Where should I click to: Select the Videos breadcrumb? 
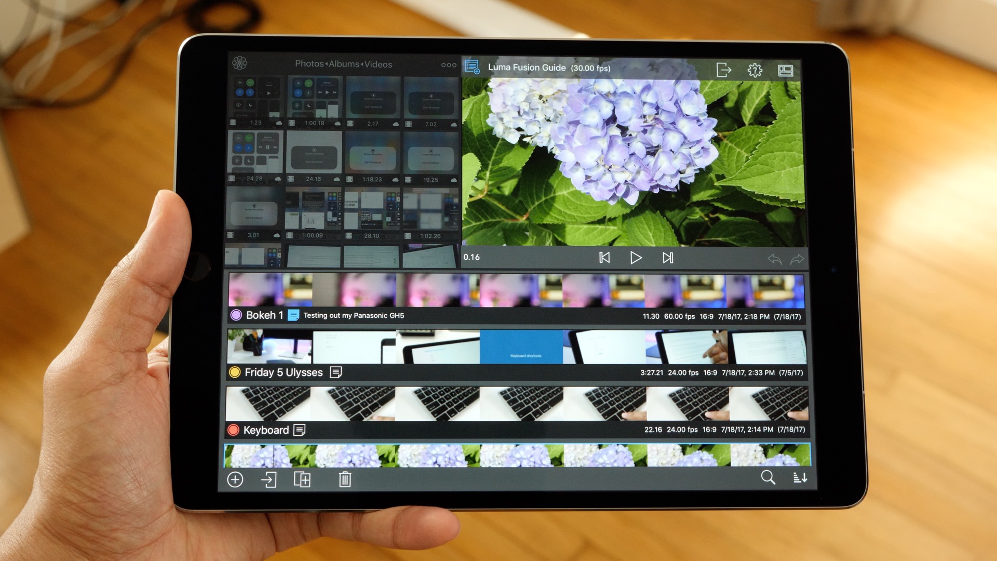click(378, 64)
